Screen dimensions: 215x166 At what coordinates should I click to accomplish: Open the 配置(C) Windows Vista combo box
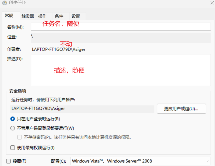coord(138,161)
